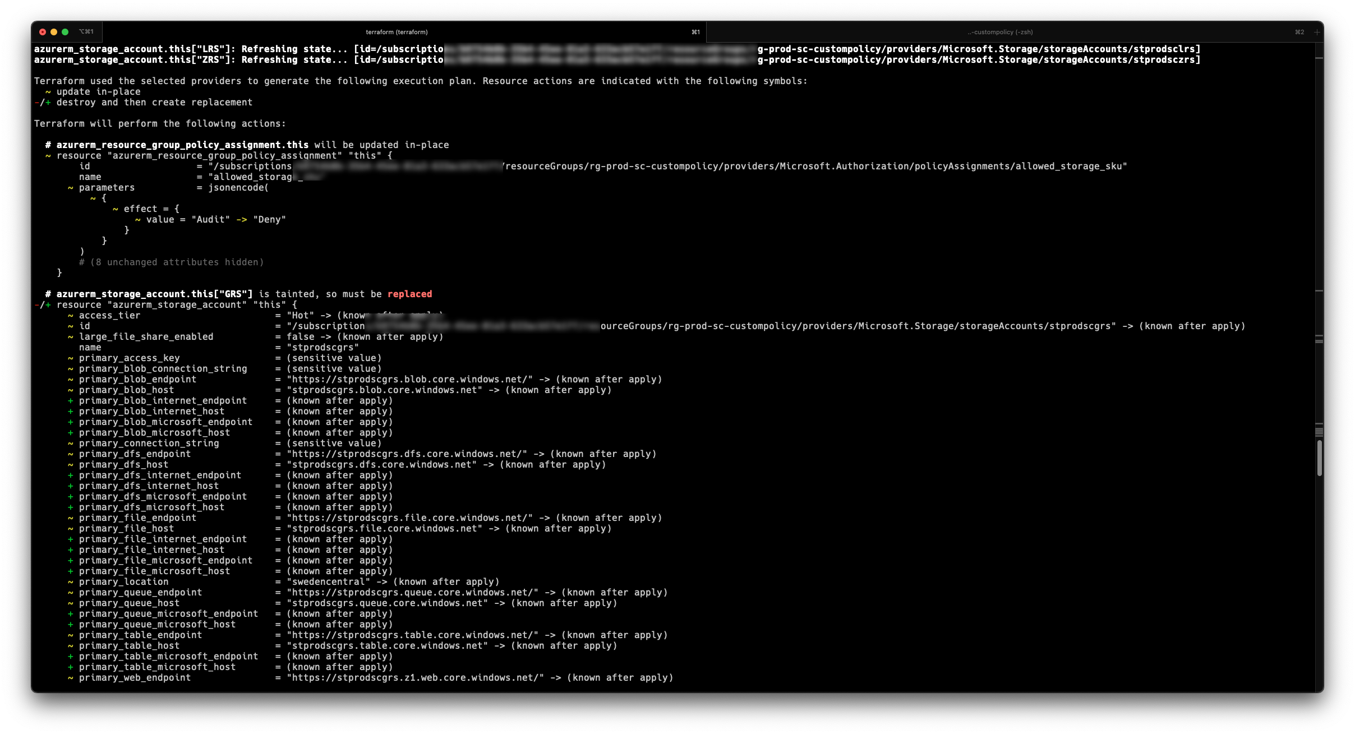The height and width of the screenshot is (734, 1355).
Task: Click the "swedencentral" location value
Action: [328, 582]
